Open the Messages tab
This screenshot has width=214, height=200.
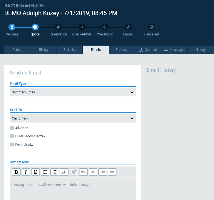175,50
